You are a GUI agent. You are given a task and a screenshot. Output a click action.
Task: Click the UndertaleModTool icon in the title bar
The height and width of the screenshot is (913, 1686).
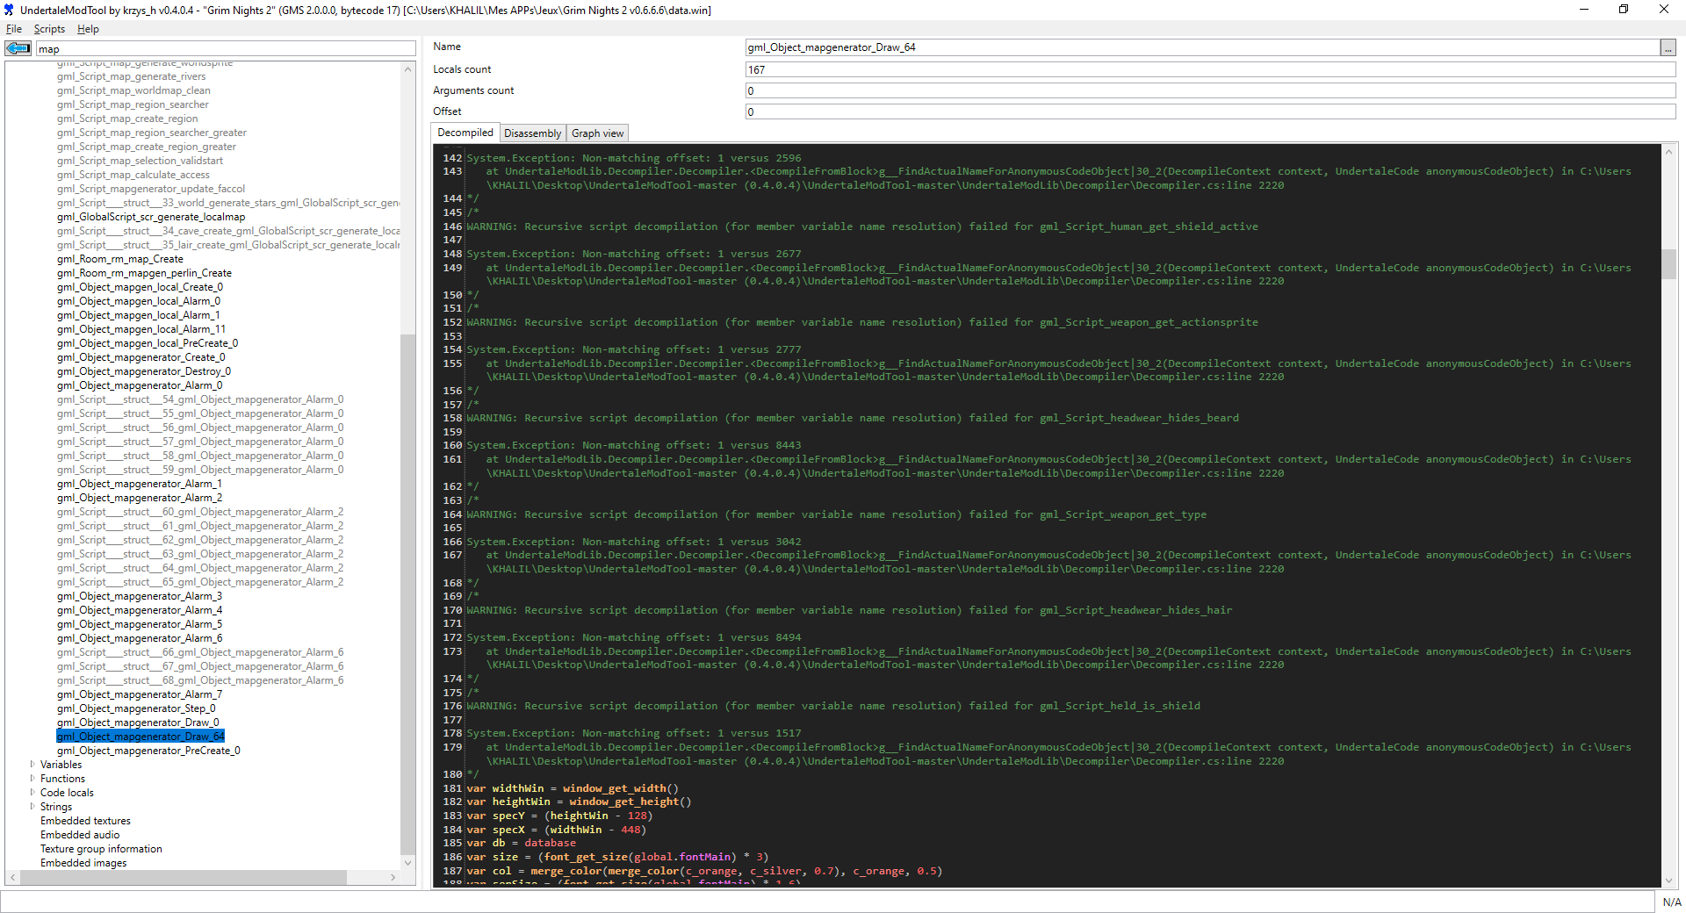[x=10, y=9]
